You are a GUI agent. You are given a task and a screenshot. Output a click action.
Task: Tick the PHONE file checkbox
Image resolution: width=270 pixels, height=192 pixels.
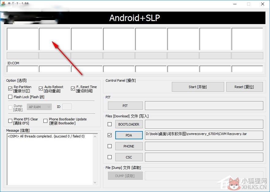click(109, 146)
